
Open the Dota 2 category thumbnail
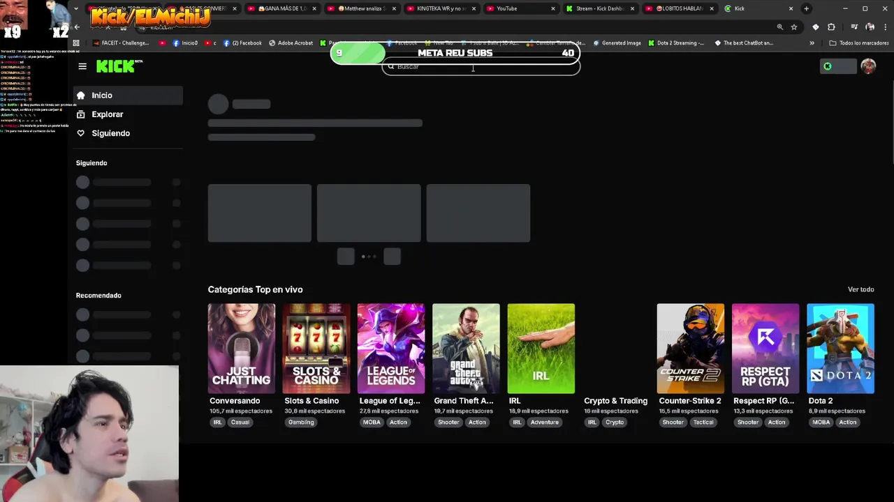coord(840,349)
